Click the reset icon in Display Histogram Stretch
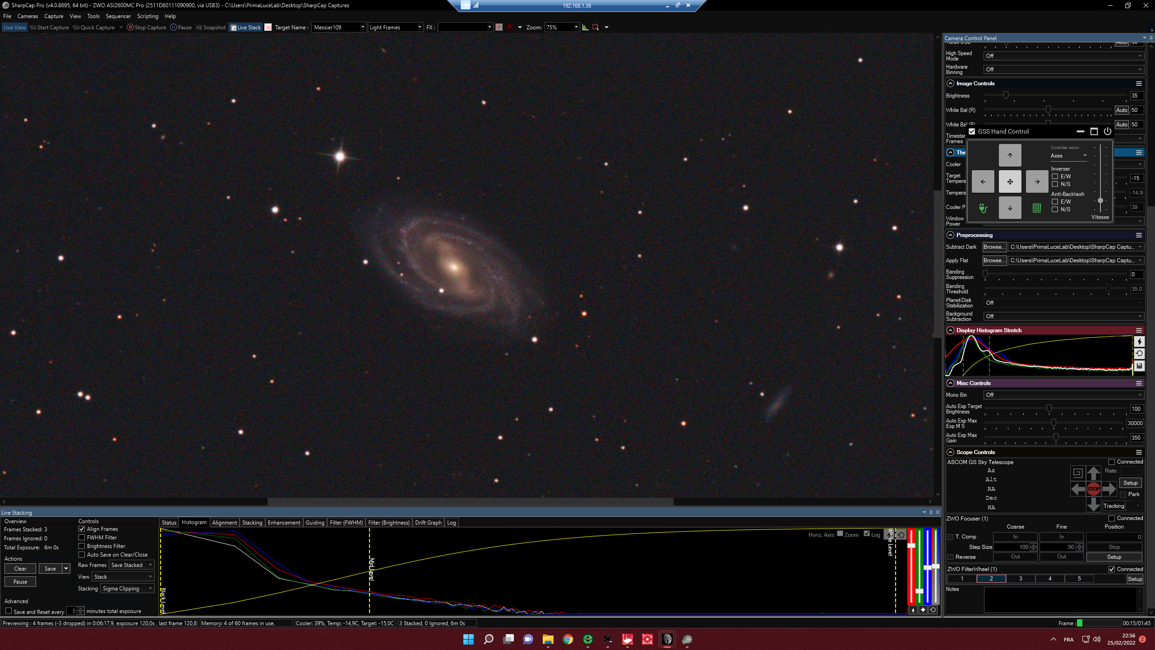 pyautogui.click(x=1139, y=354)
